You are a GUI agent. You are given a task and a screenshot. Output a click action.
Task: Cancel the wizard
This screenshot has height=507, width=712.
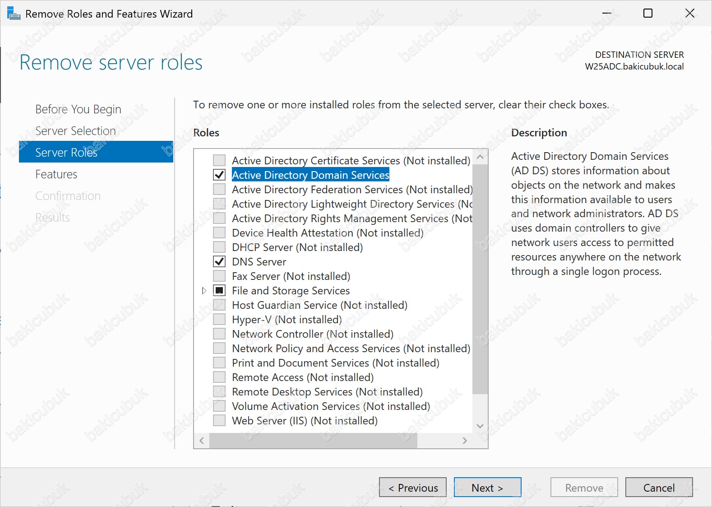coord(659,488)
